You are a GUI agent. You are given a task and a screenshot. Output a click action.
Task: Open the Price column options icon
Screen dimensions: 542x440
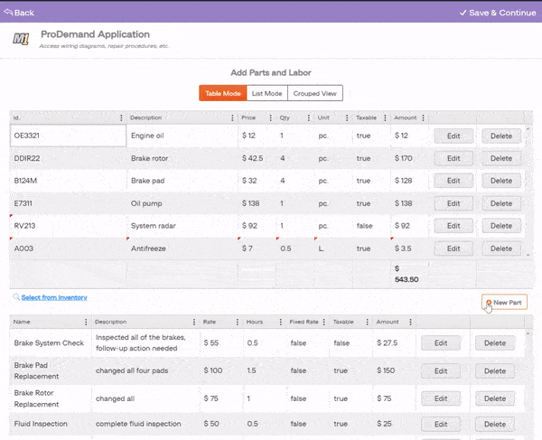[x=268, y=117]
